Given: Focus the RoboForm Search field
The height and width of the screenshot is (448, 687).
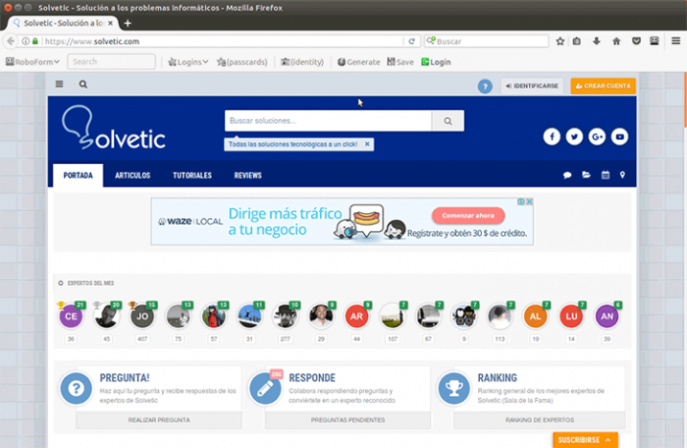Looking at the screenshot, I should [x=111, y=62].
